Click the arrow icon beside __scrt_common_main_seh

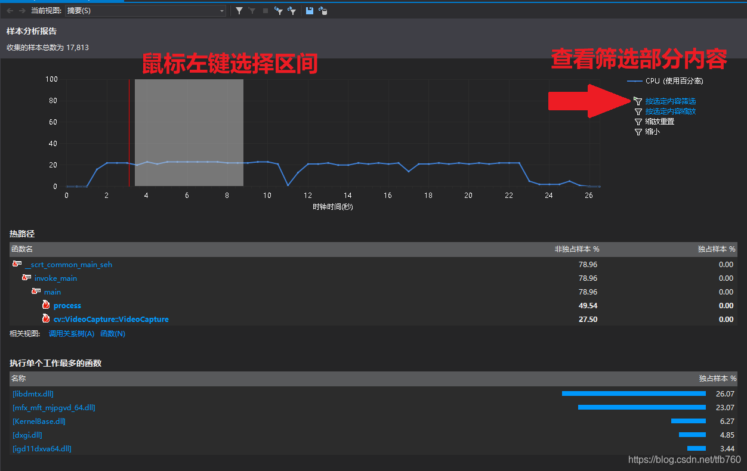pos(17,264)
